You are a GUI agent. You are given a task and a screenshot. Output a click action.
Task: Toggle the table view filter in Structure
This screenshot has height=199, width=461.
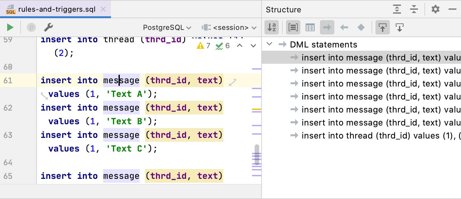[310, 28]
